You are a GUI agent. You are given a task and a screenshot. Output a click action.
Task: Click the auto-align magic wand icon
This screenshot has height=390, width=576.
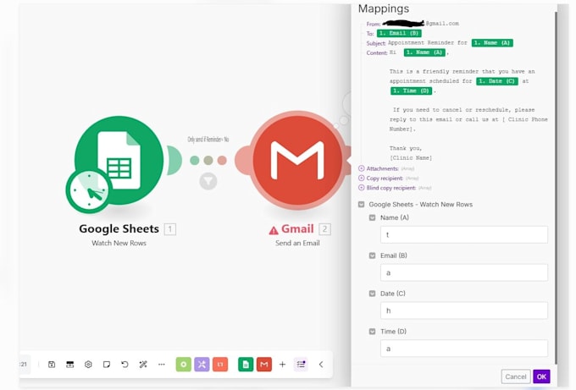[x=143, y=365]
